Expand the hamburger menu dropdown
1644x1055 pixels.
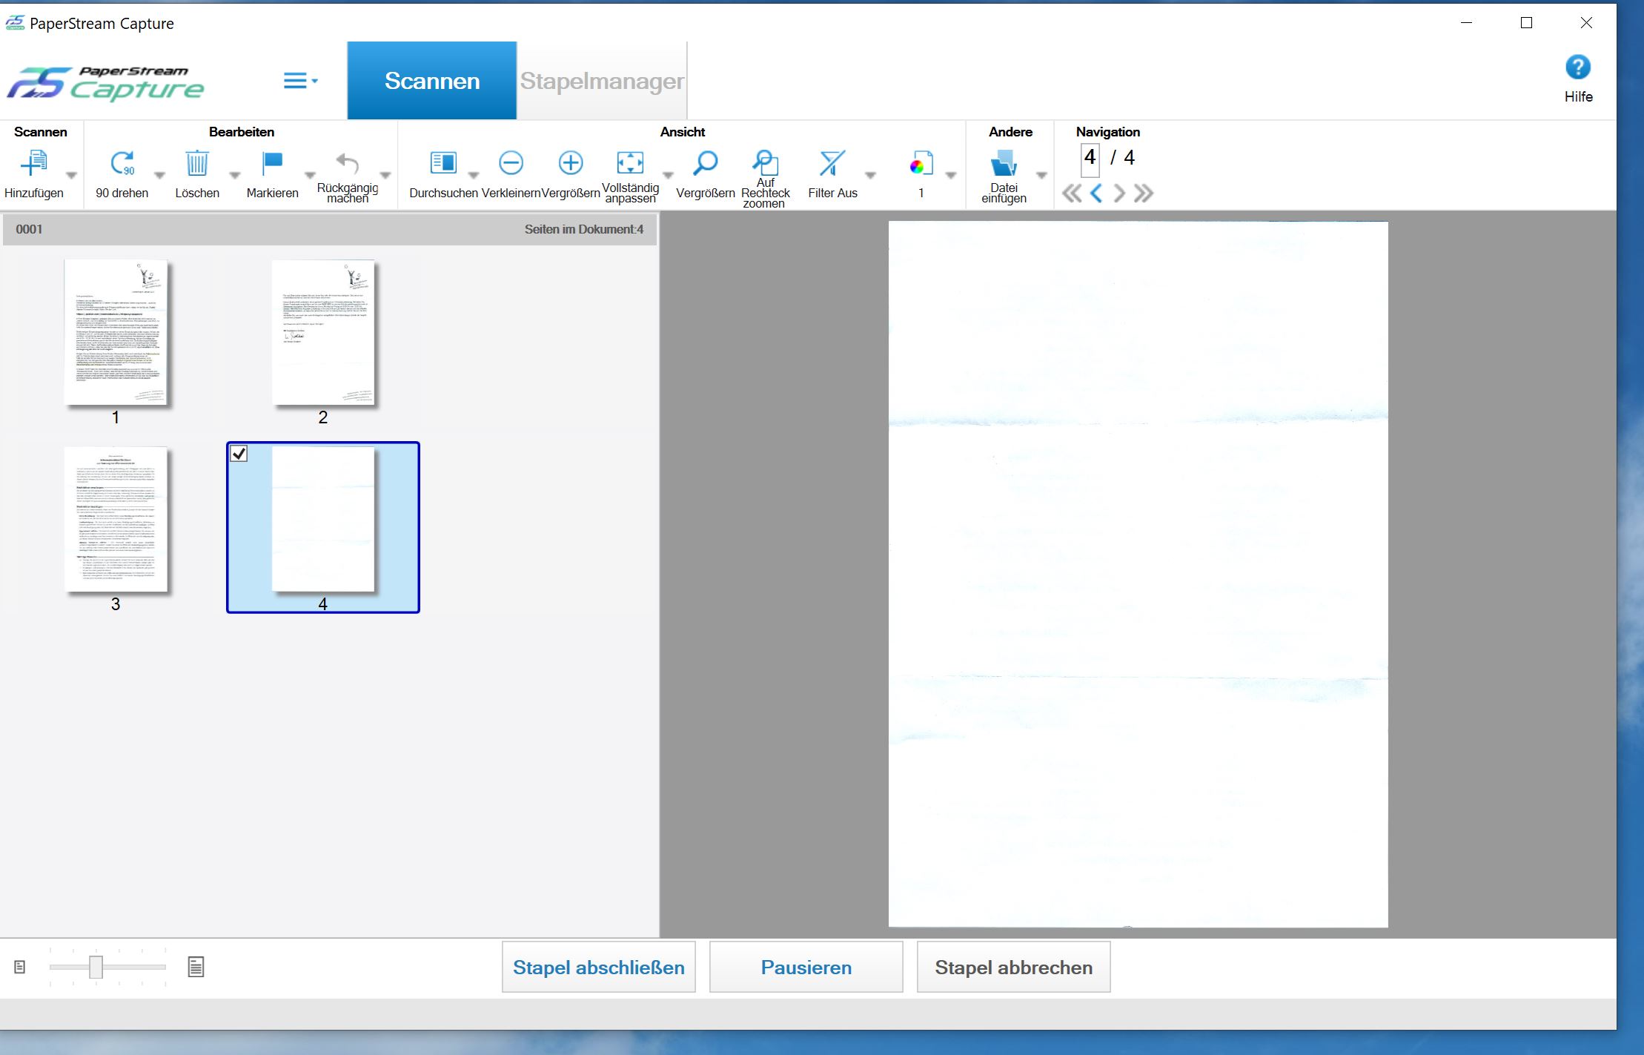pos(300,80)
